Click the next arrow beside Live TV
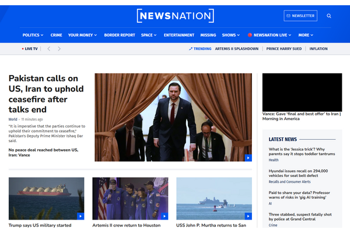Screen dimensions: 350x233 pos(59,48)
